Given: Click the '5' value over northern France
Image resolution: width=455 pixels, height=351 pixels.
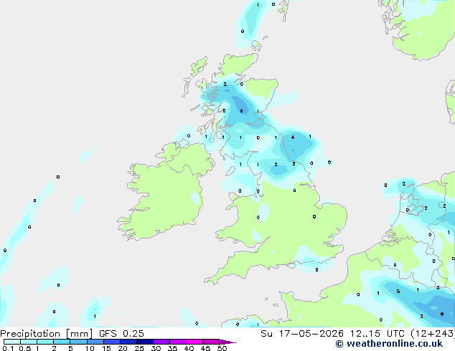Looking at the screenshot, I should pos(398,292).
